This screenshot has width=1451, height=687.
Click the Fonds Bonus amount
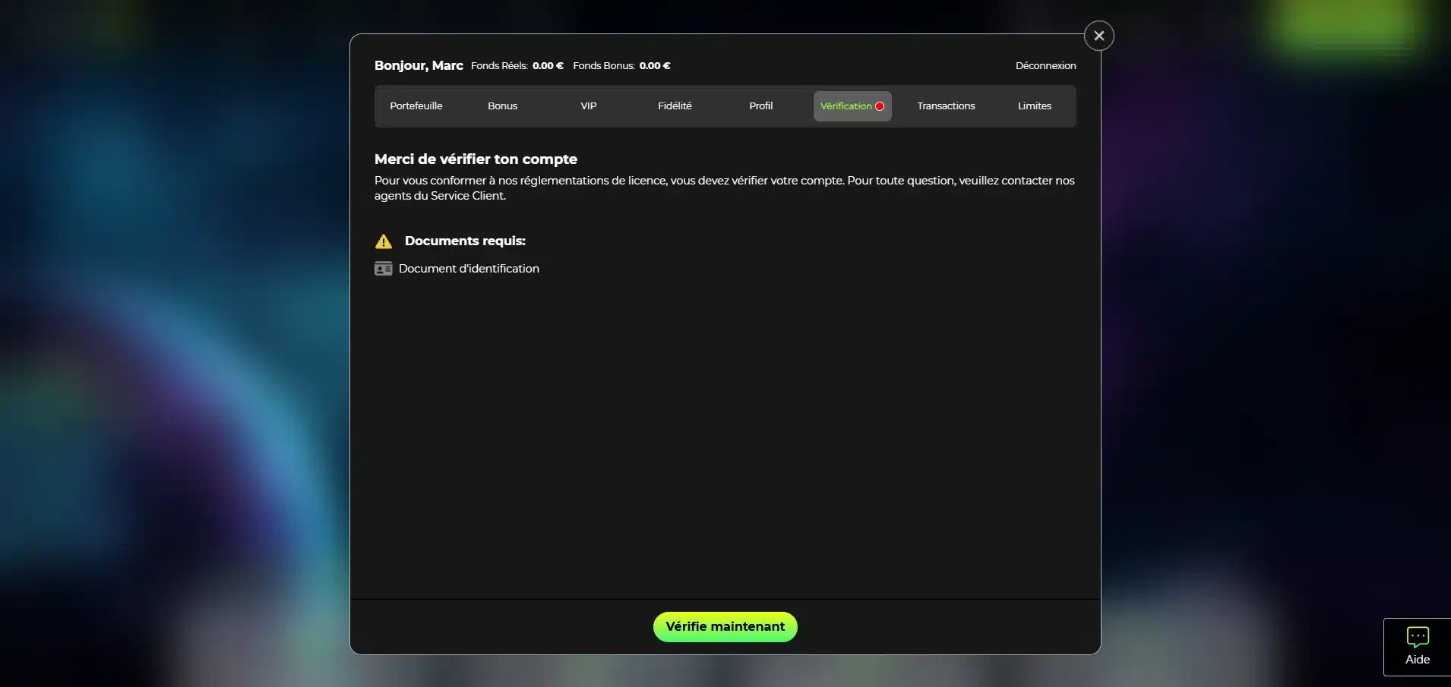(x=654, y=65)
